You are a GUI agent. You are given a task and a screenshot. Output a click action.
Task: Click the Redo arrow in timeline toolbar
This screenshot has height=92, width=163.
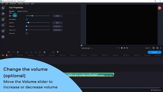click(13, 52)
